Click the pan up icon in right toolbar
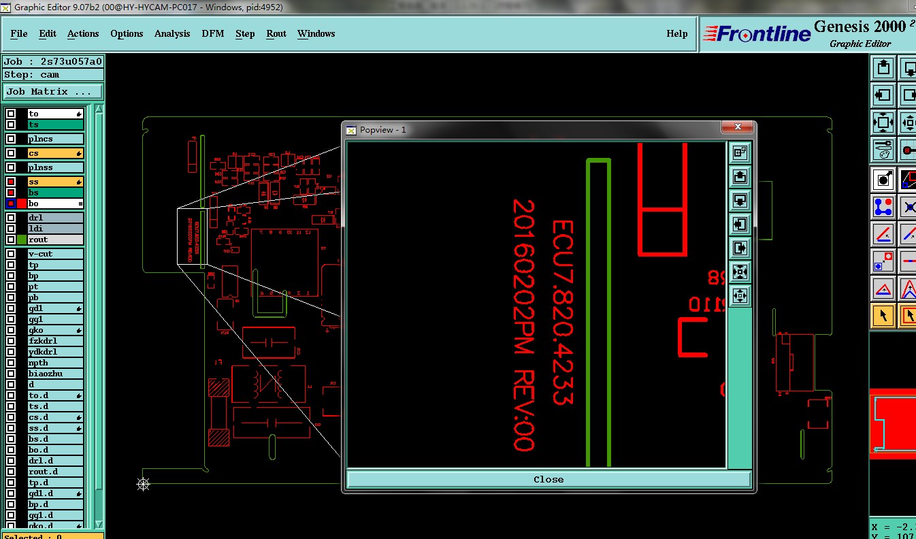The width and height of the screenshot is (916, 539). tap(883, 68)
